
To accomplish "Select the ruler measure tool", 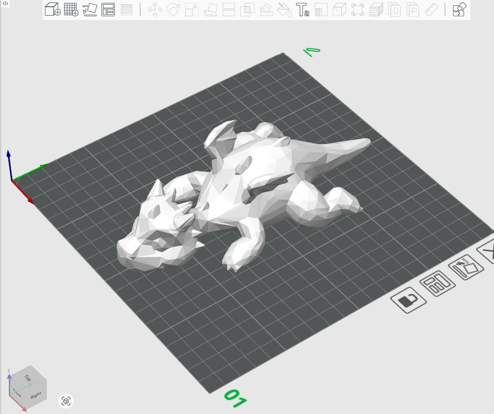I will [x=431, y=9].
